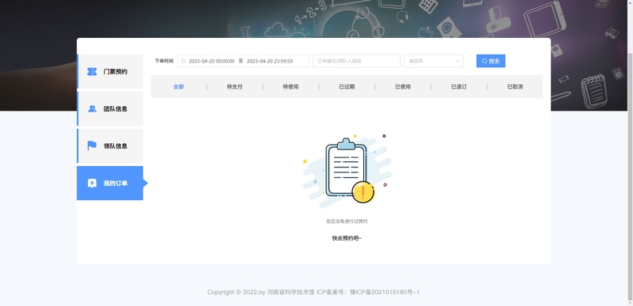
Task: Click the 您还没有进行过预约 message
Action: (x=347, y=221)
